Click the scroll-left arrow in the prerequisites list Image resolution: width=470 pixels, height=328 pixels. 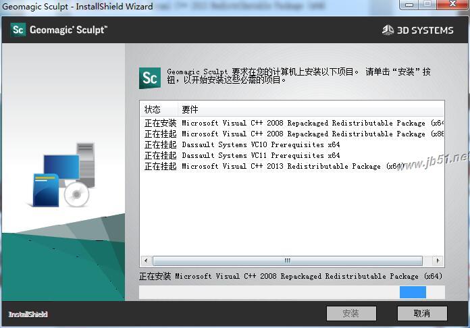tap(146, 261)
